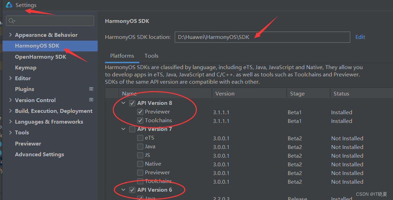Open the Advanced Settings page
Viewport: 393px width, 200px height.
click(x=39, y=155)
